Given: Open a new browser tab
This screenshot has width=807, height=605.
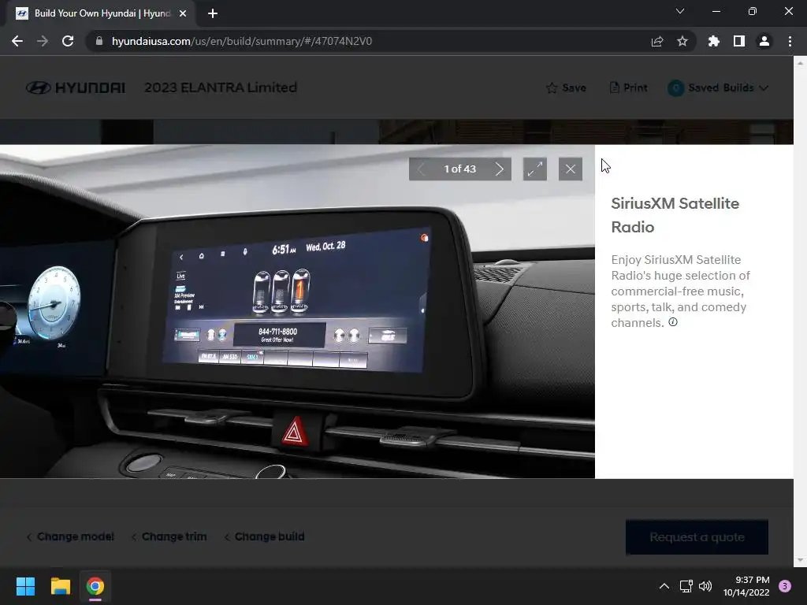Looking at the screenshot, I should point(213,13).
